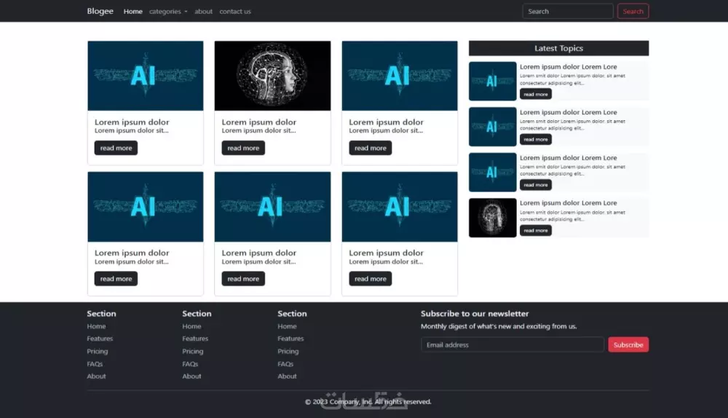This screenshot has height=418, width=728.
Task: Open the Home link in the navbar
Action: [x=132, y=12]
